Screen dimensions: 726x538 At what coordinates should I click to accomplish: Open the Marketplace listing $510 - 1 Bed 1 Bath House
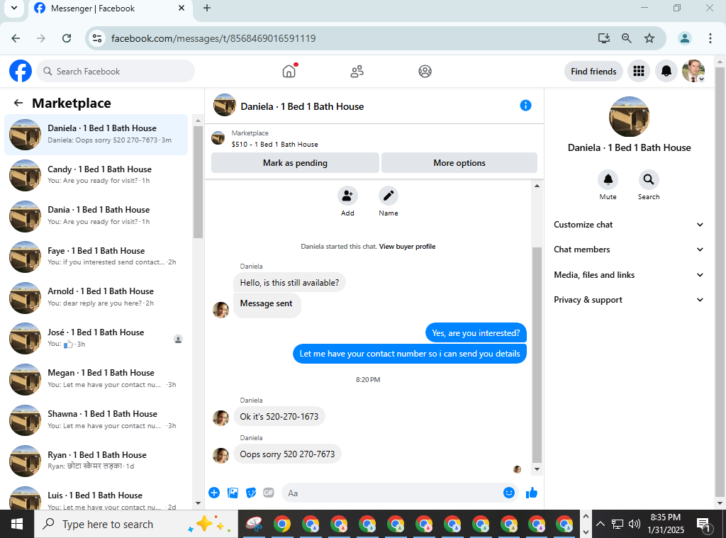(x=274, y=145)
